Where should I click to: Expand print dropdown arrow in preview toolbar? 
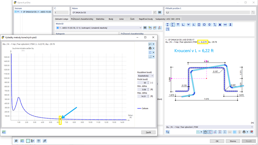point(247,132)
